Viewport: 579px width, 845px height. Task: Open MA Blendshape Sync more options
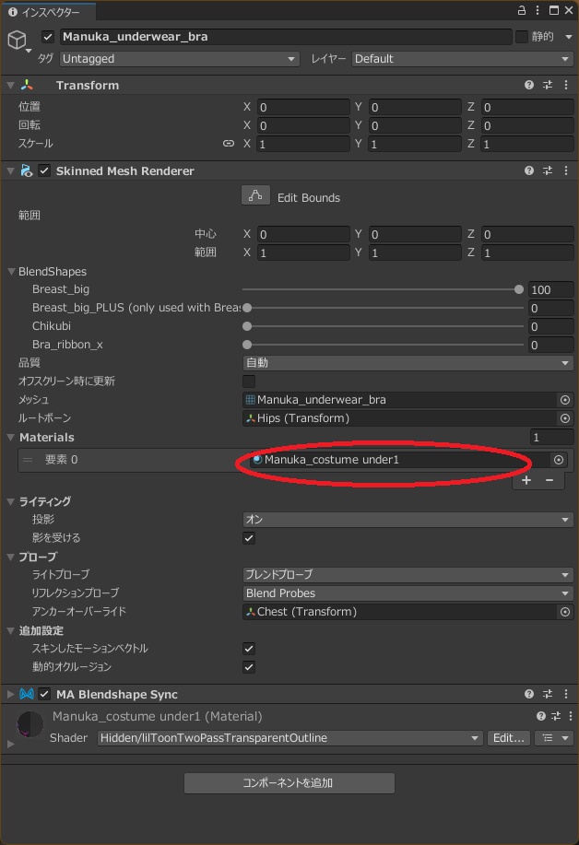tap(564, 694)
